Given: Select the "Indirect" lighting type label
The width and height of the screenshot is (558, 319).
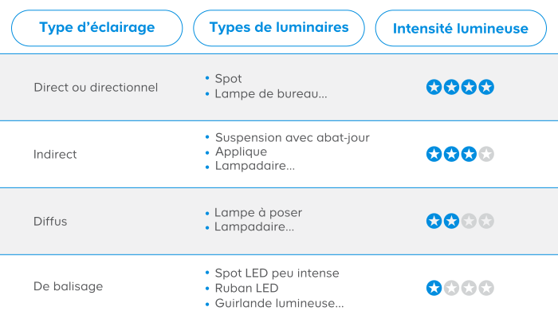Looking at the screenshot, I should click(x=55, y=155).
